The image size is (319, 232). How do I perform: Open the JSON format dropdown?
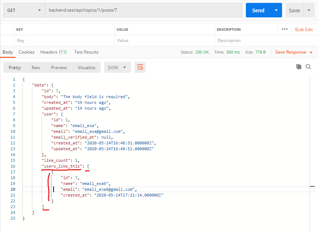117,67
